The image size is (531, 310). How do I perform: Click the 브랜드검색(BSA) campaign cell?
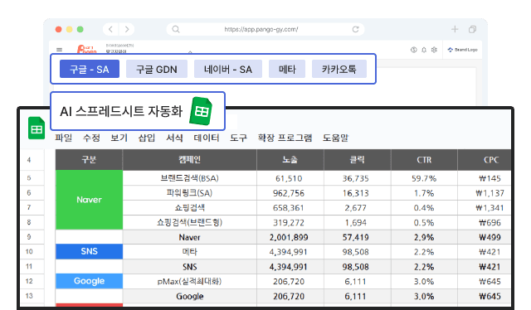tap(190, 178)
